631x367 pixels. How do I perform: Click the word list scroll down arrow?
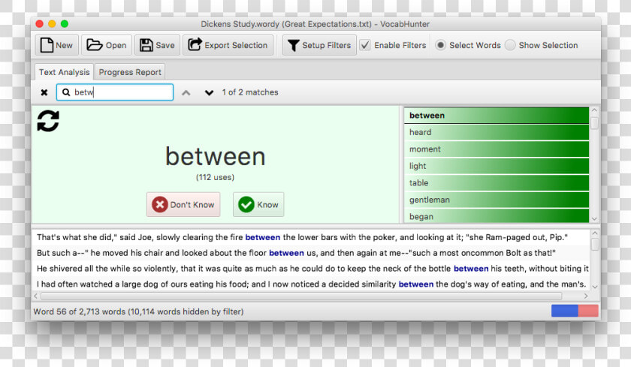coord(594,219)
